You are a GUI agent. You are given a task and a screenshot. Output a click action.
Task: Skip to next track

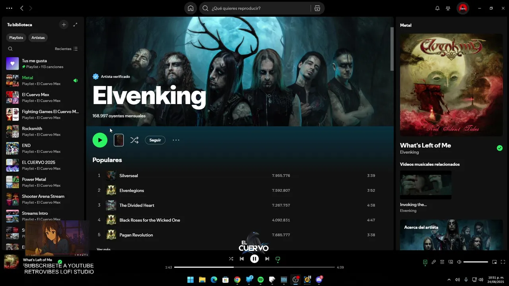[267, 259]
